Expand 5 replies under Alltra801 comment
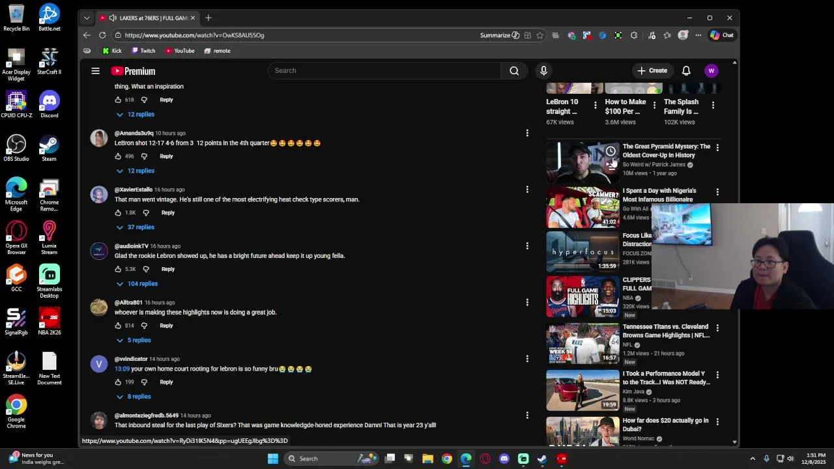The height and width of the screenshot is (469, 834). pos(133,340)
